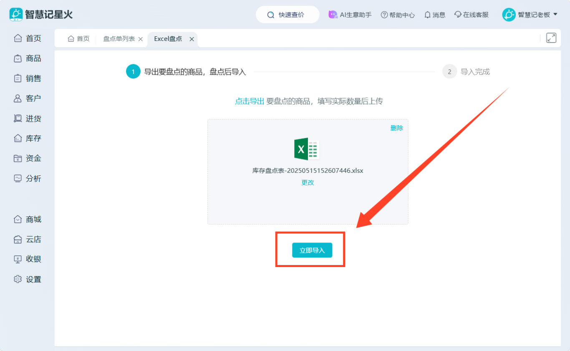Screen dimensions: 570x351
Task: Click the AI生意助手 robot icon
Action: [333, 15]
